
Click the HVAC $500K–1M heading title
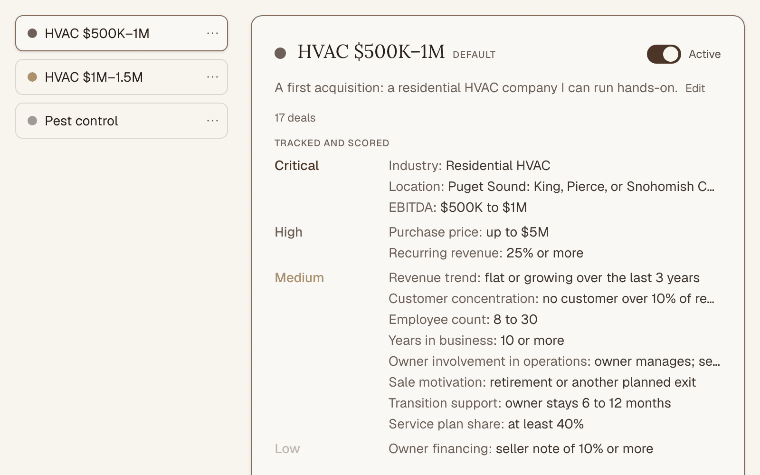[x=371, y=52]
